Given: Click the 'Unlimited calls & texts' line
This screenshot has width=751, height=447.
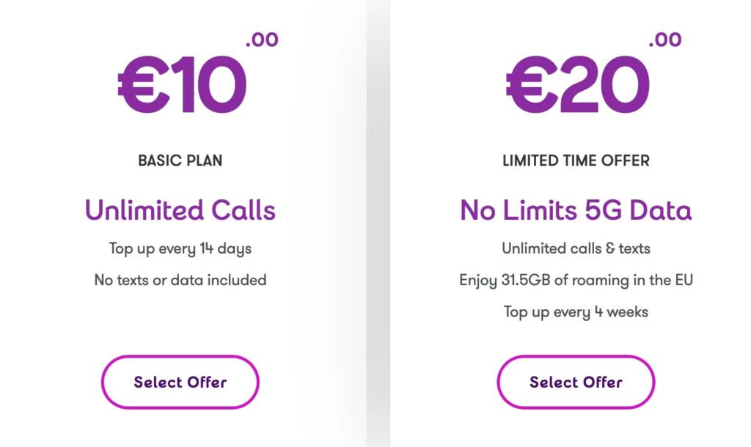Looking at the screenshot, I should [576, 248].
